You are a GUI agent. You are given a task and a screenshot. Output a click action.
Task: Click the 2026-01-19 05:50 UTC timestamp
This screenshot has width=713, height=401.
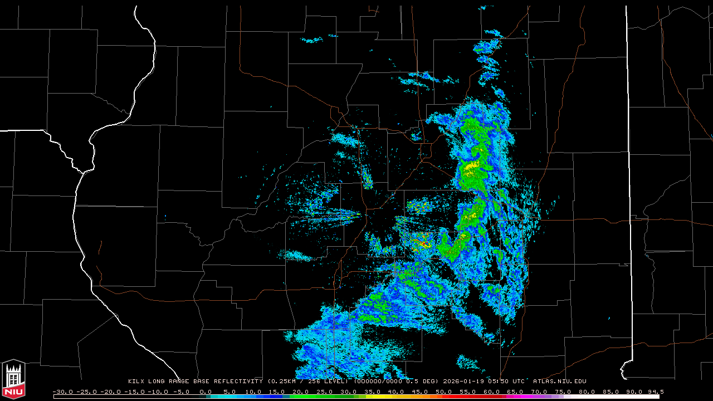pos(484,382)
